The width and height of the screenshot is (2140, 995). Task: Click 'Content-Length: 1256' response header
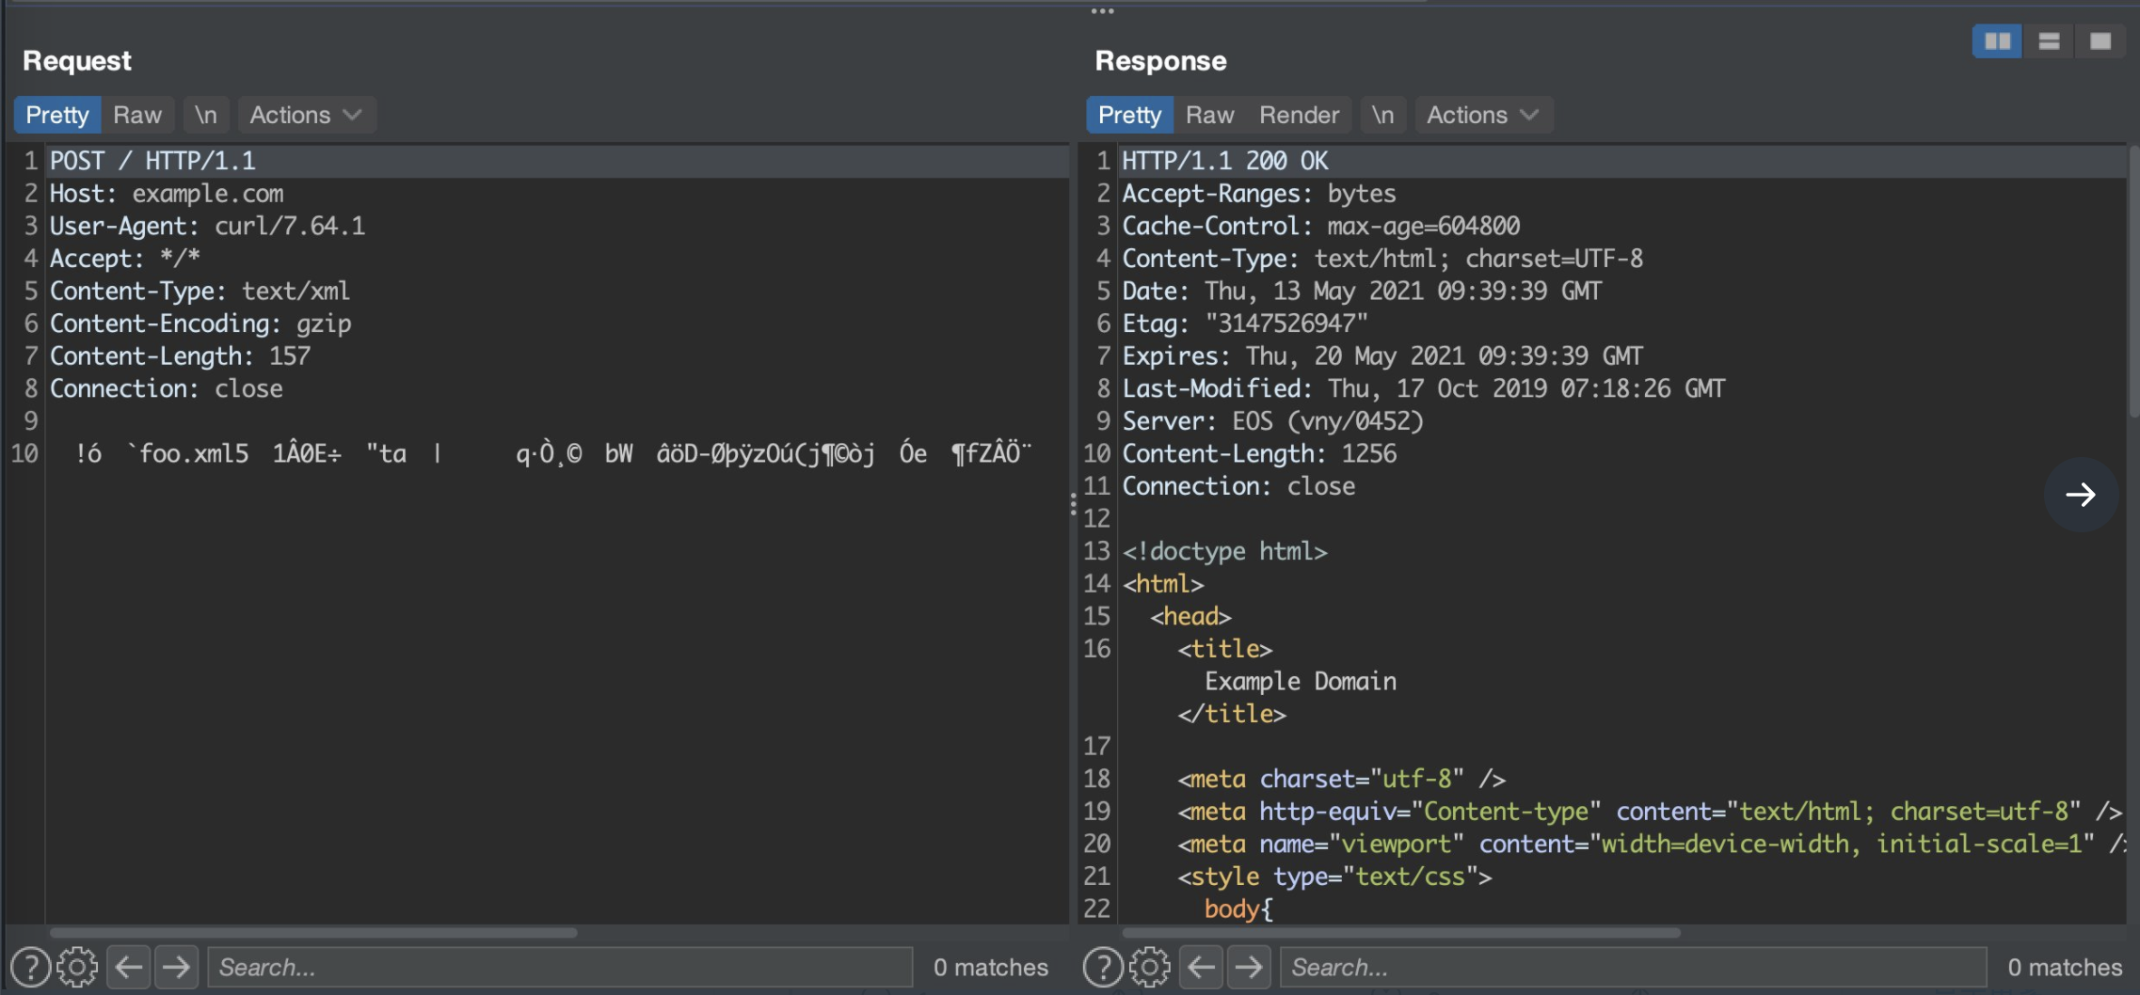(1259, 453)
